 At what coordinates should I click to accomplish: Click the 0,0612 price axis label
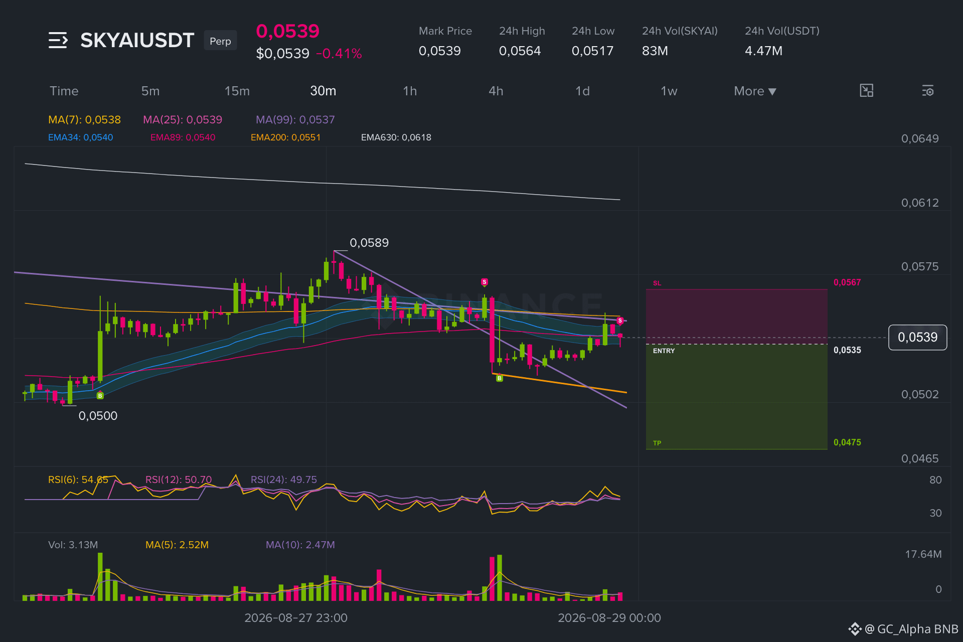coord(920,203)
